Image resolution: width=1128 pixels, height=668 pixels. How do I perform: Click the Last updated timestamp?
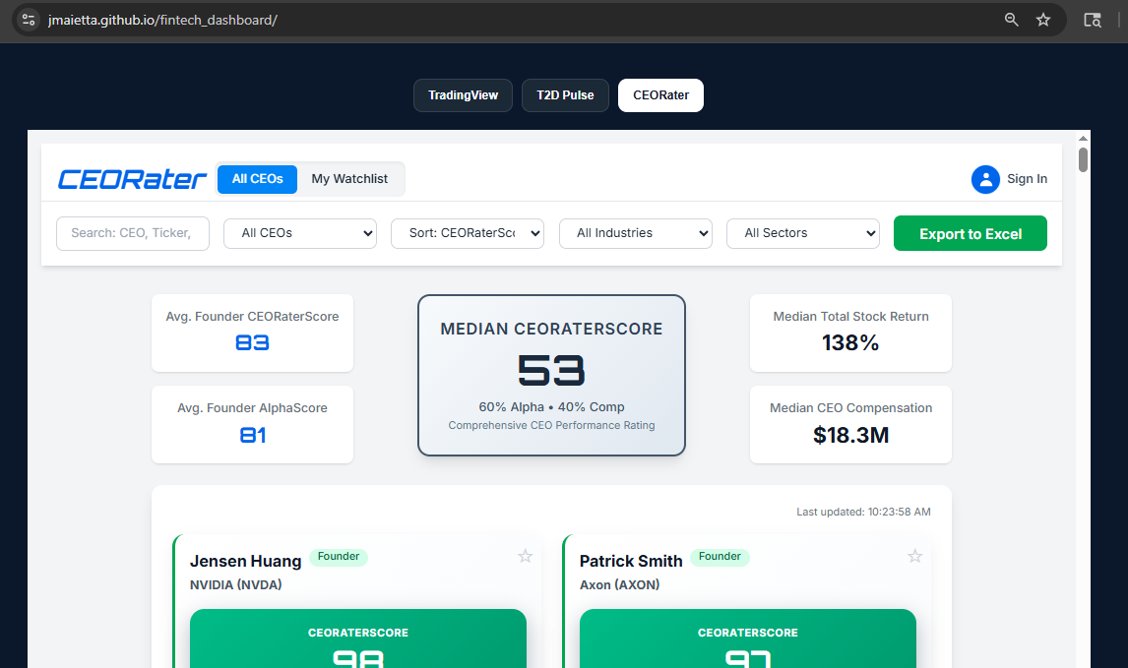[x=863, y=512]
